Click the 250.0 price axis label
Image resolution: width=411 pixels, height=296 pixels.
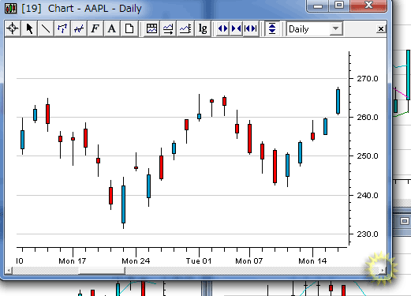[368, 156]
